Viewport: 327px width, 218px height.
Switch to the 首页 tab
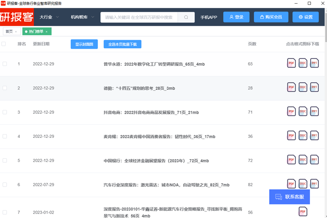pos(9,31)
